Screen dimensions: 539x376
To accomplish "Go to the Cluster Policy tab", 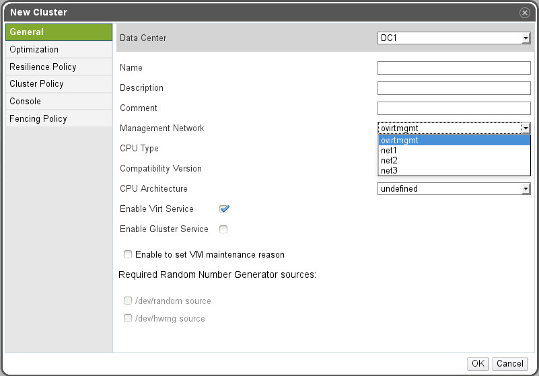I will point(36,84).
